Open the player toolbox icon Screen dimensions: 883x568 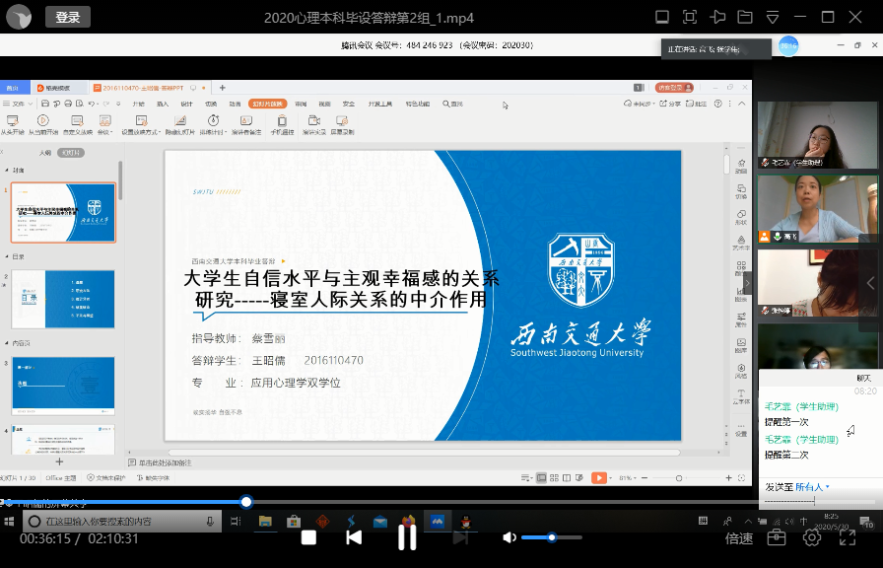point(777,537)
